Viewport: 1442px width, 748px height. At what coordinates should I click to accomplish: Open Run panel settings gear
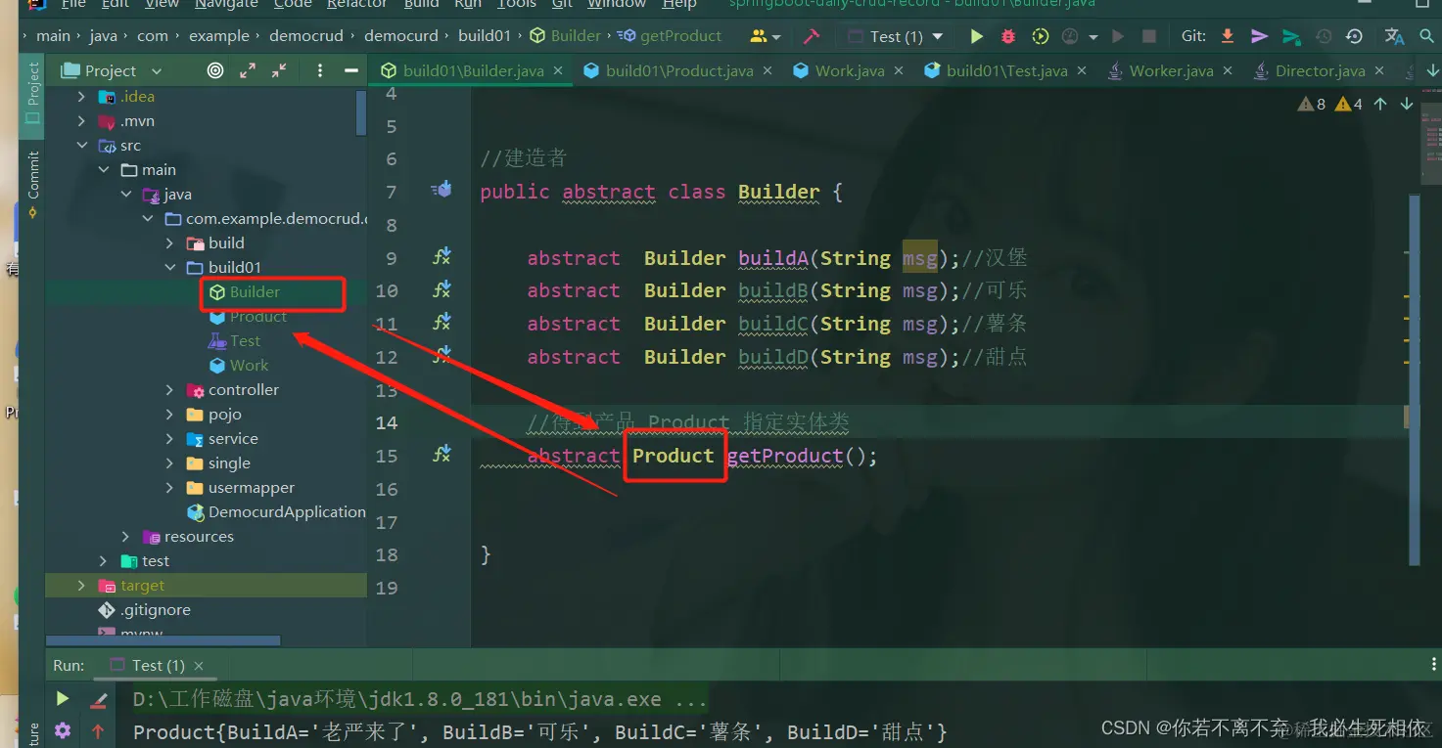point(63,730)
